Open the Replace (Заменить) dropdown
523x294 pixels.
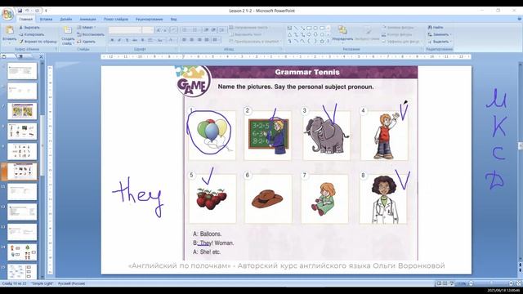coord(440,34)
